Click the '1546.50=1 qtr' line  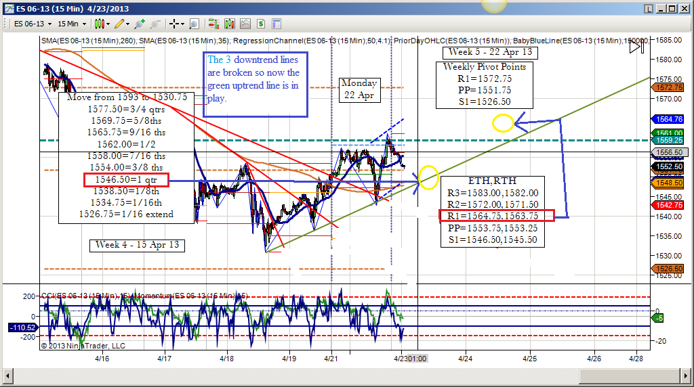pos(126,179)
